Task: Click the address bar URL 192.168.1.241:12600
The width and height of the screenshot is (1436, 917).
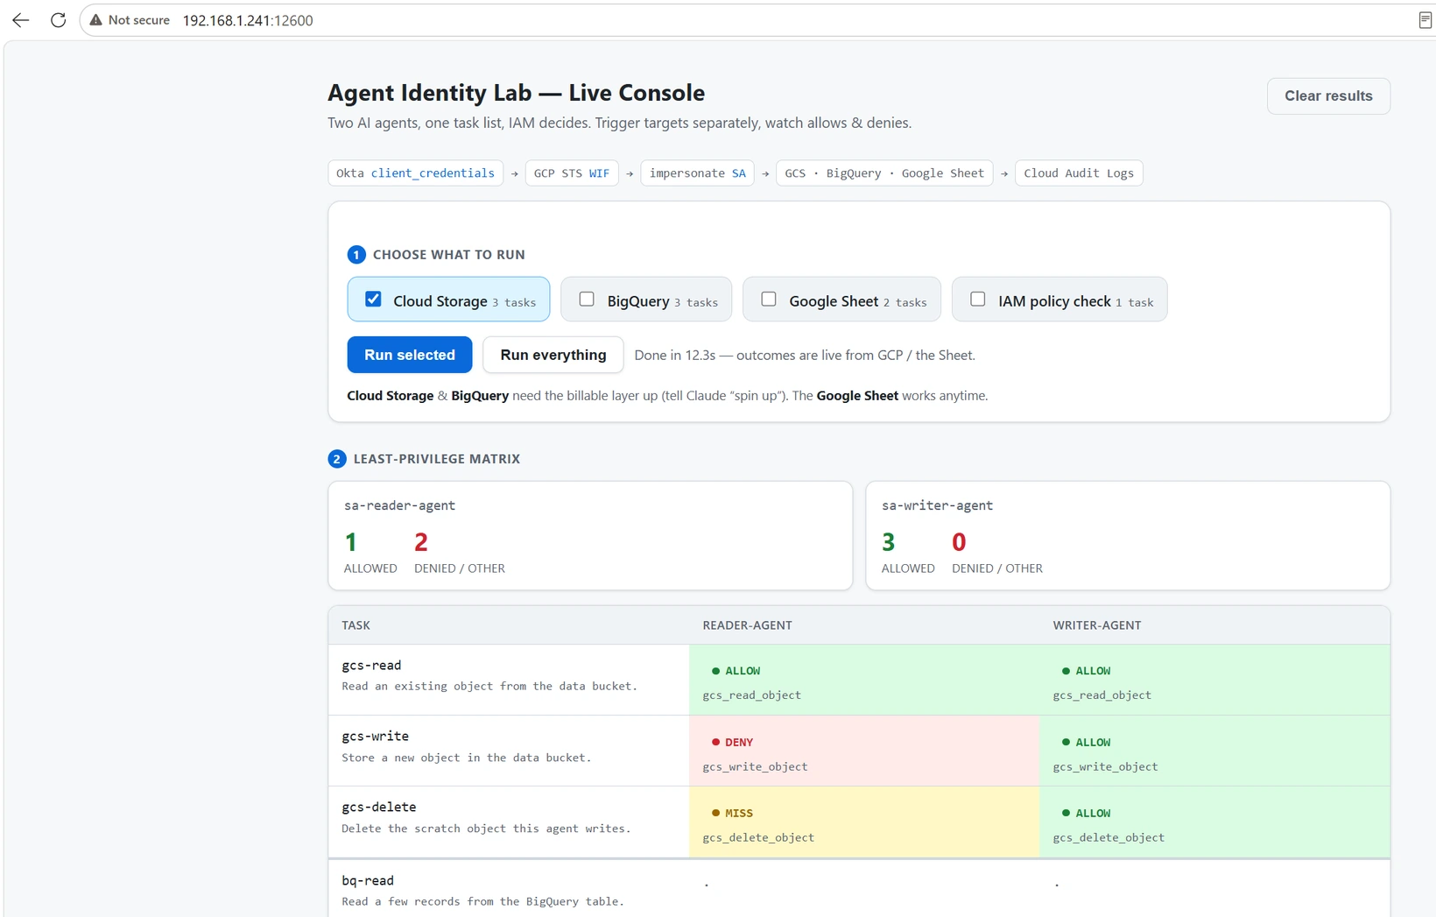Action: (x=248, y=20)
